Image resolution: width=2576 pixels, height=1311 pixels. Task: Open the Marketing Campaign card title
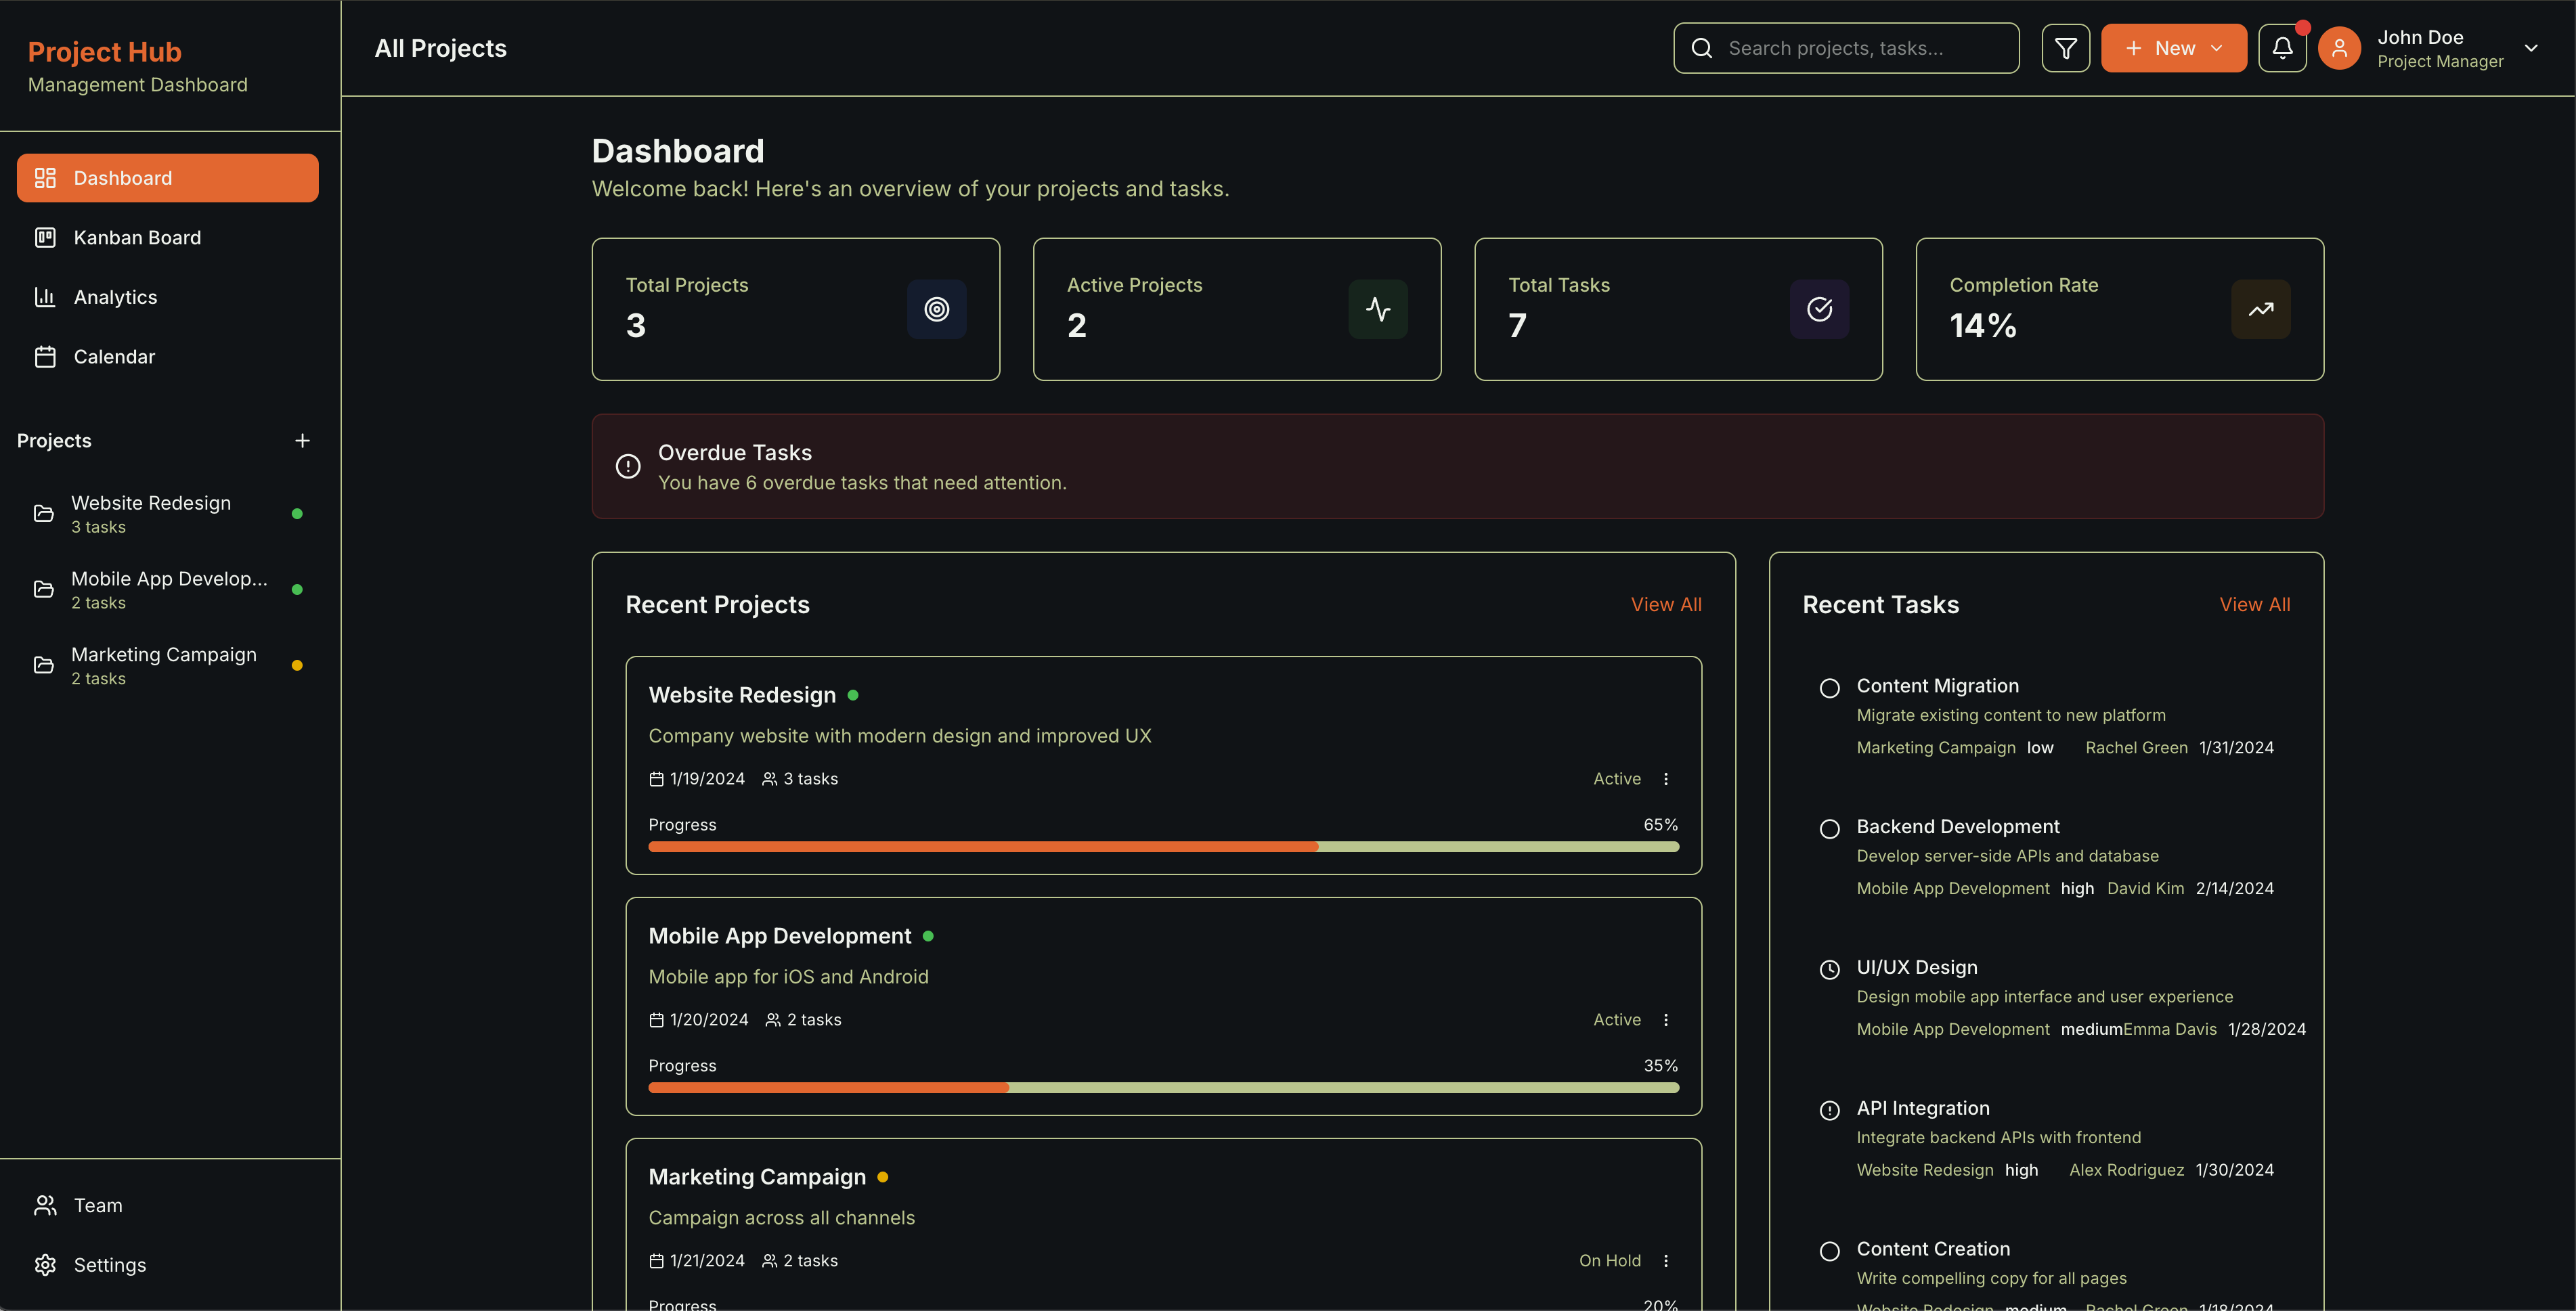[757, 1177]
